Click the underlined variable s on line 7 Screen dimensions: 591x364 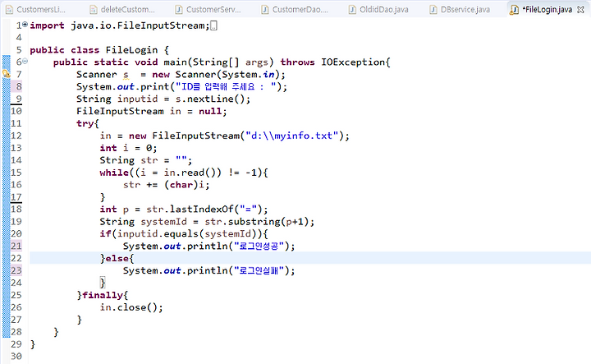126,75
